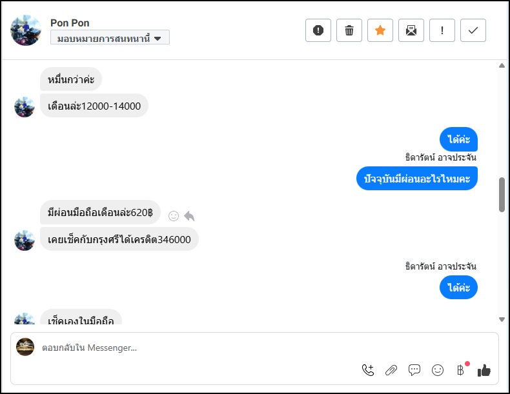The image size is (510, 394).
Task: Open saved replies speech bubble icon
Action: click(x=414, y=370)
